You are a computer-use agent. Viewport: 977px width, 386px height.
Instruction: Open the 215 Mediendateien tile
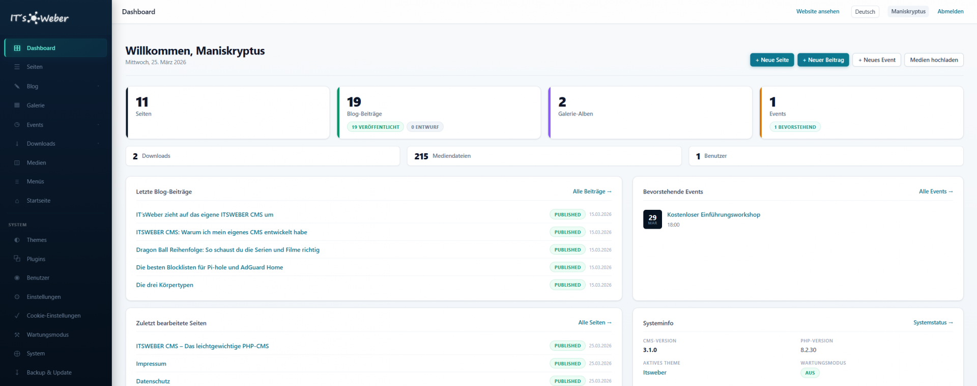point(544,156)
